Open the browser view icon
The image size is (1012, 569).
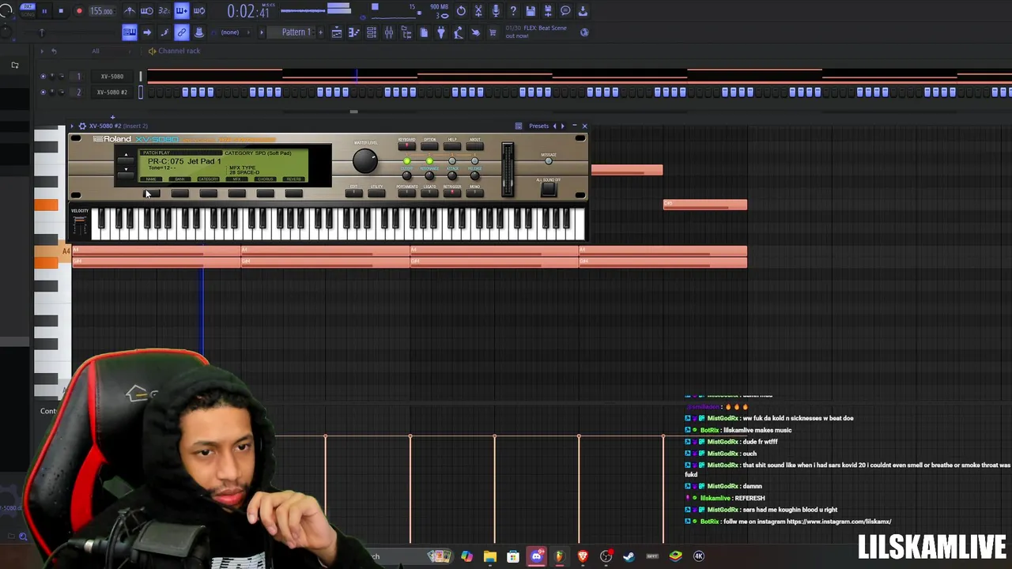[406, 32]
